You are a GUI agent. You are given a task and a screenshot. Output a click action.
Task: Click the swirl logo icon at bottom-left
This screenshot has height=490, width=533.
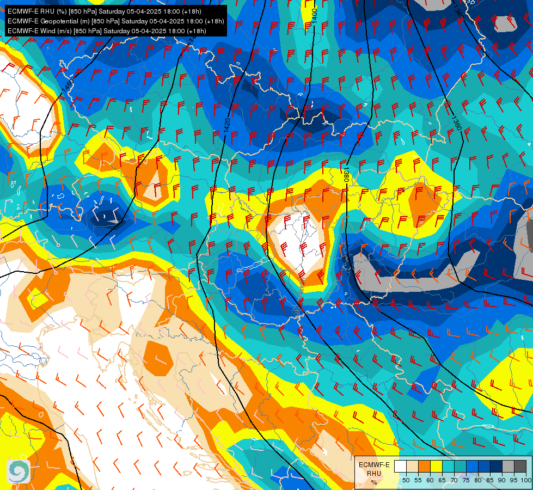pos(19,471)
